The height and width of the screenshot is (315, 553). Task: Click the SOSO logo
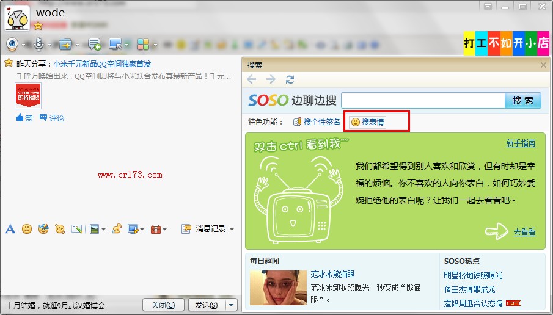pyautogui.click(x=268, y=100)
